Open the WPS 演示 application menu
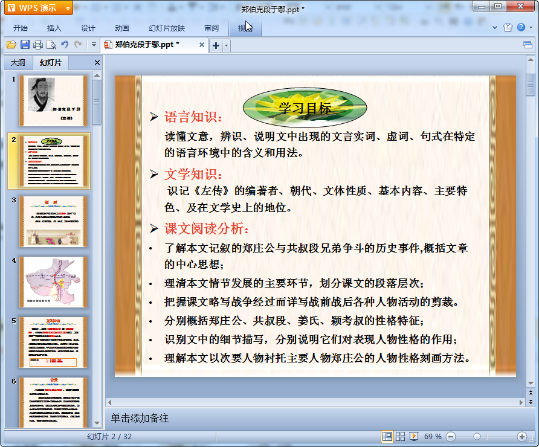 [34, 8]
